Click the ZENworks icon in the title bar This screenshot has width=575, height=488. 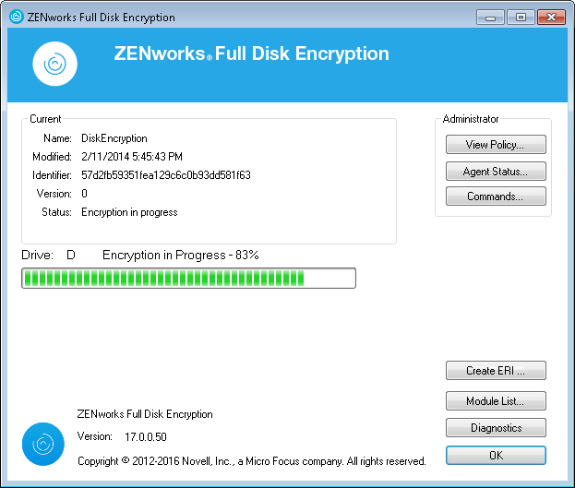[17, 17]
